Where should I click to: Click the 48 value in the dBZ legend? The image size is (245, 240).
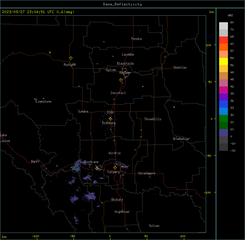tap(232, 72)
